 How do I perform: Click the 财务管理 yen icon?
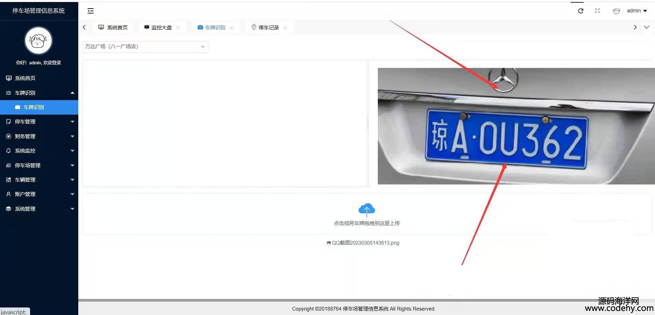(9, 136)
